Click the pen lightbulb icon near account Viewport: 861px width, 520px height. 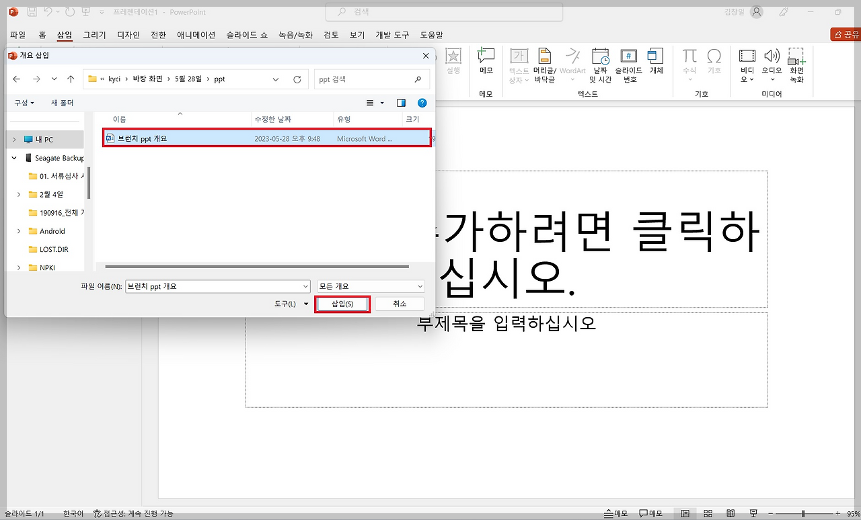(783, 12)
